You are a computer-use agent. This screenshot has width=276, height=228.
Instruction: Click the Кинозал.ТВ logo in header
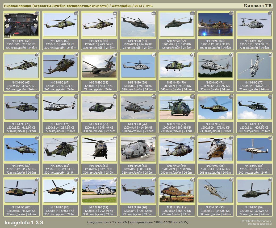pos(257,6)
